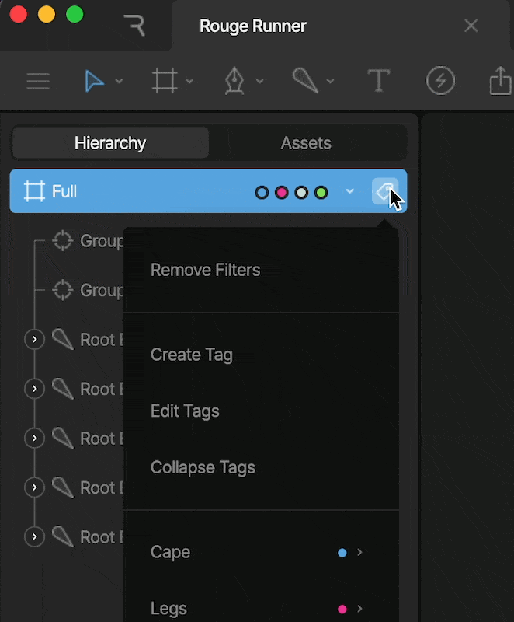Expand the fifth Root bone row
Image resolution: width=514 pixels, height=622 pixels.
(x=34, y=536)
